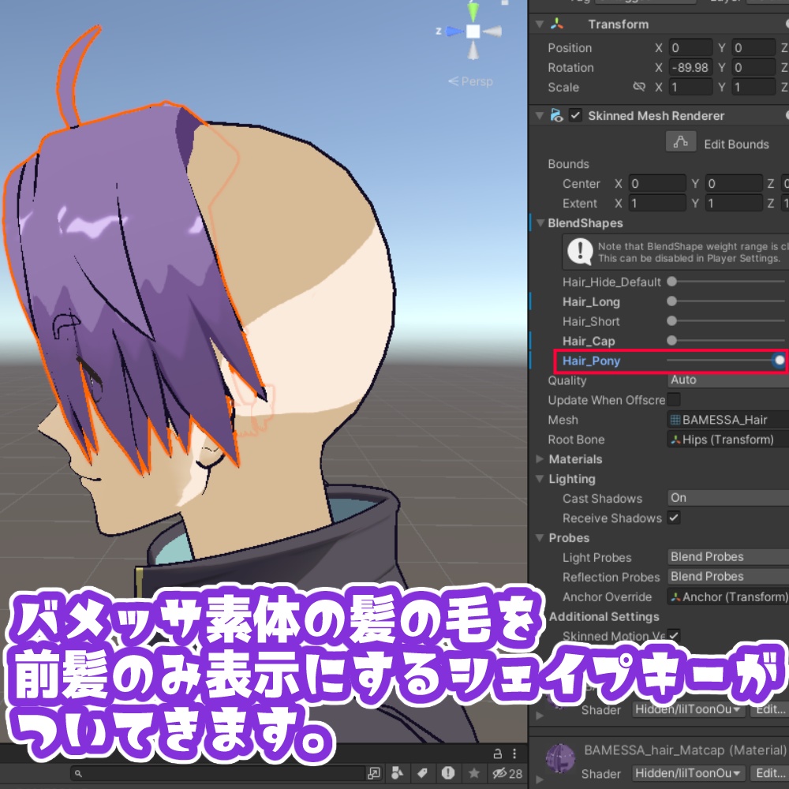Click the Skinned Mesh Renderer component icon
789x789 pixels.
click(556, 115)
